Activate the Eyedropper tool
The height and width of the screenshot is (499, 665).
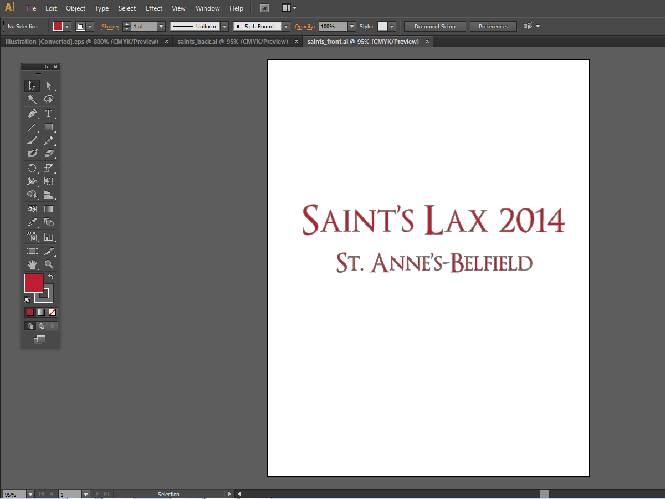(x=32, y=222)
